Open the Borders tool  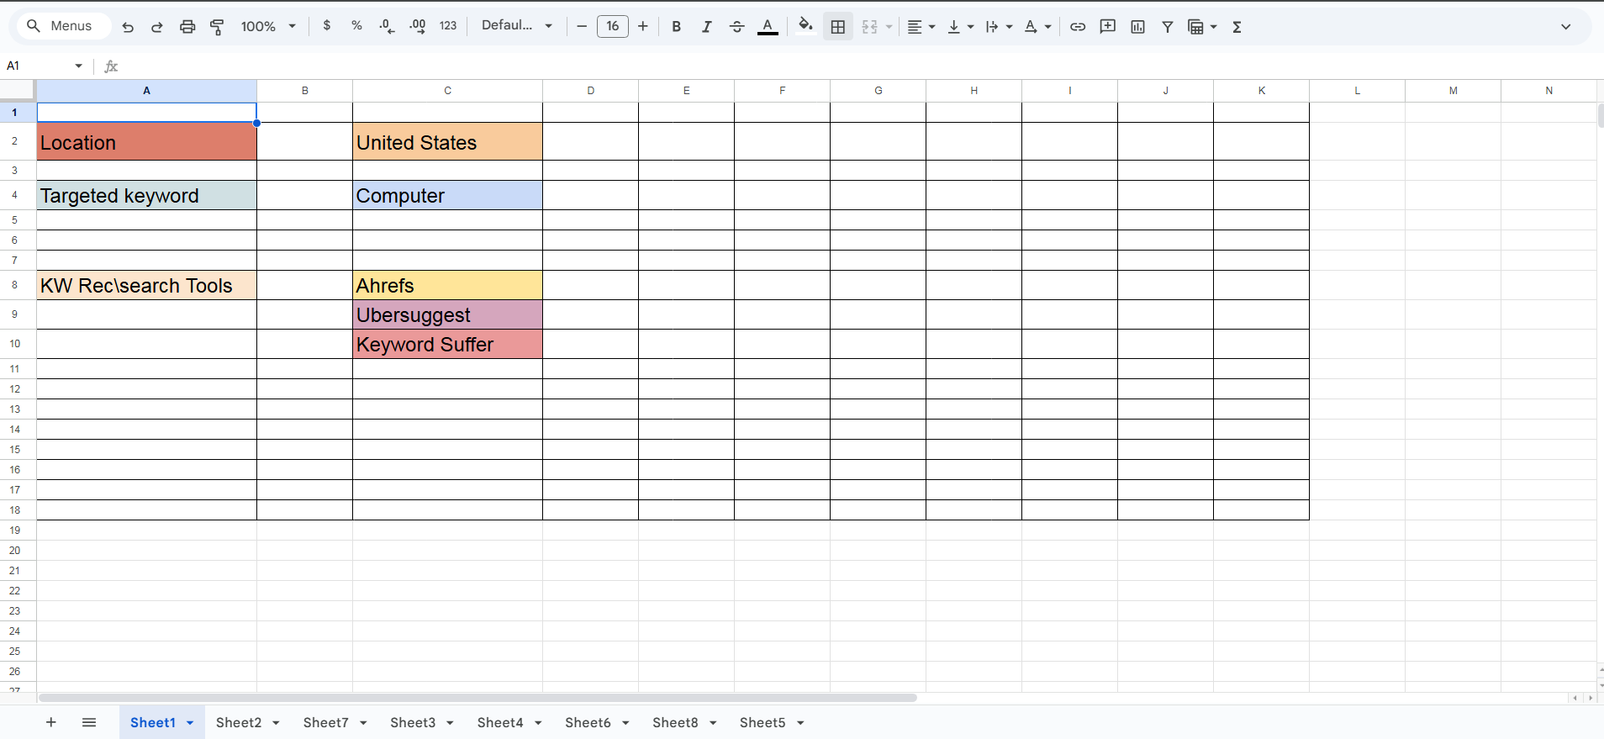tap(837, 27)
